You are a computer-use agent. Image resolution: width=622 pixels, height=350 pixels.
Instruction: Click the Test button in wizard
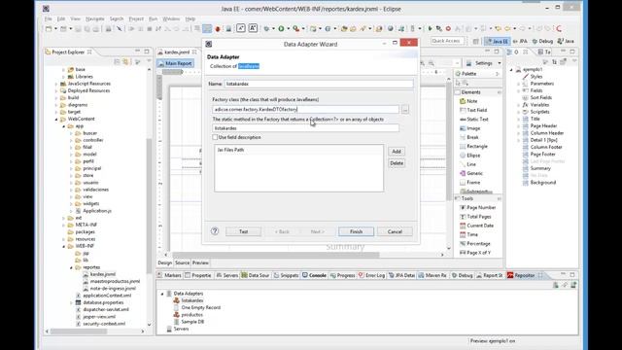tap(243, 231)
